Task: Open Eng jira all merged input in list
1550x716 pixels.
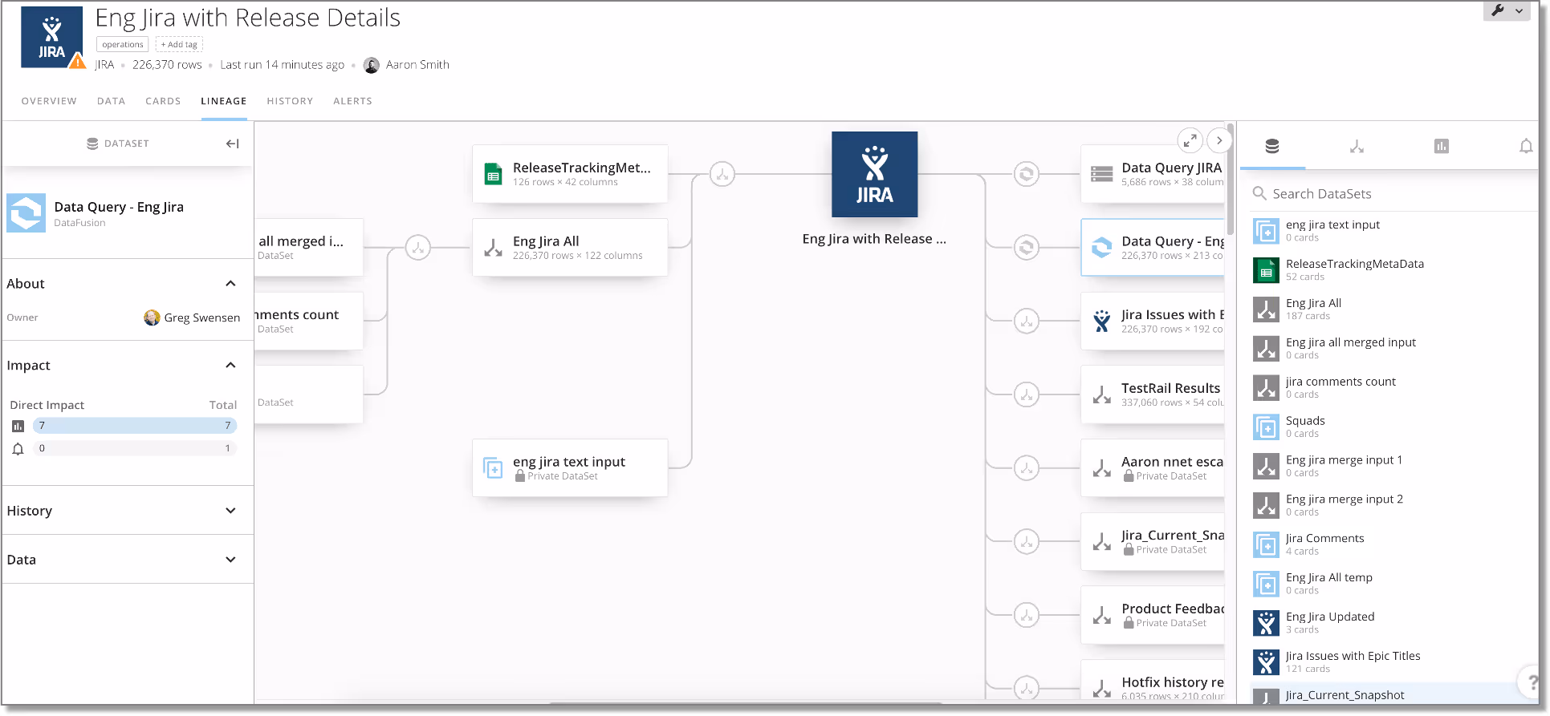Action: [x=1393, y=349]
